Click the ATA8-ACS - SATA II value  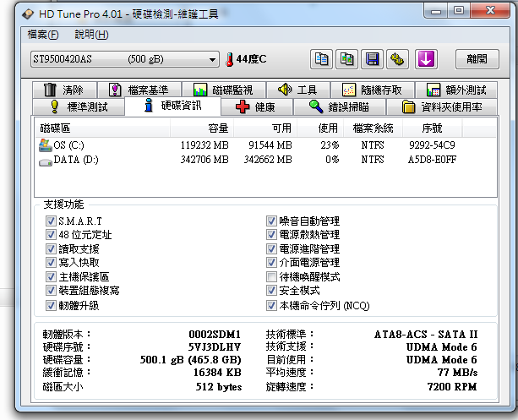[426, 335]
